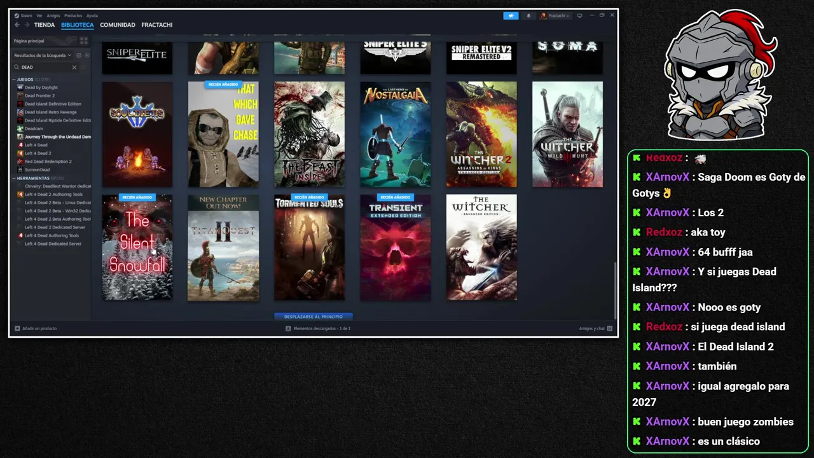The image size is (814, 458).
Task: Expand the Fractachi account dropdown
Action: pyautogui.click(x=555, y=15)
